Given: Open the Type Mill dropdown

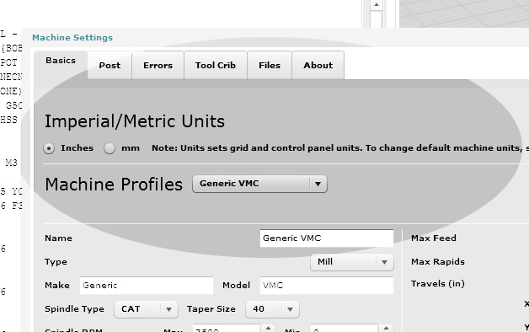Looking at the screenshot, I should pyautogui.click(x=352, y=262).
